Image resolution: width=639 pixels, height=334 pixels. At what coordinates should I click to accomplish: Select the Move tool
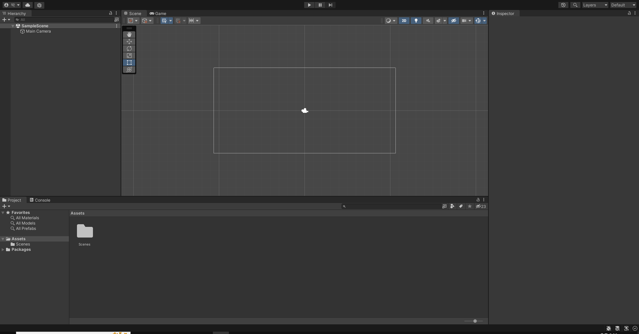(129, 42)
